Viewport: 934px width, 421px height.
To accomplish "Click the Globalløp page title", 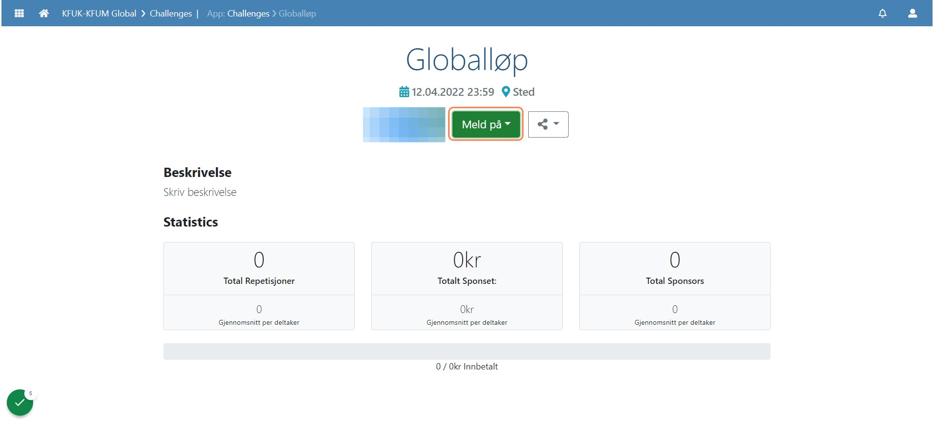I will [467, 60].
